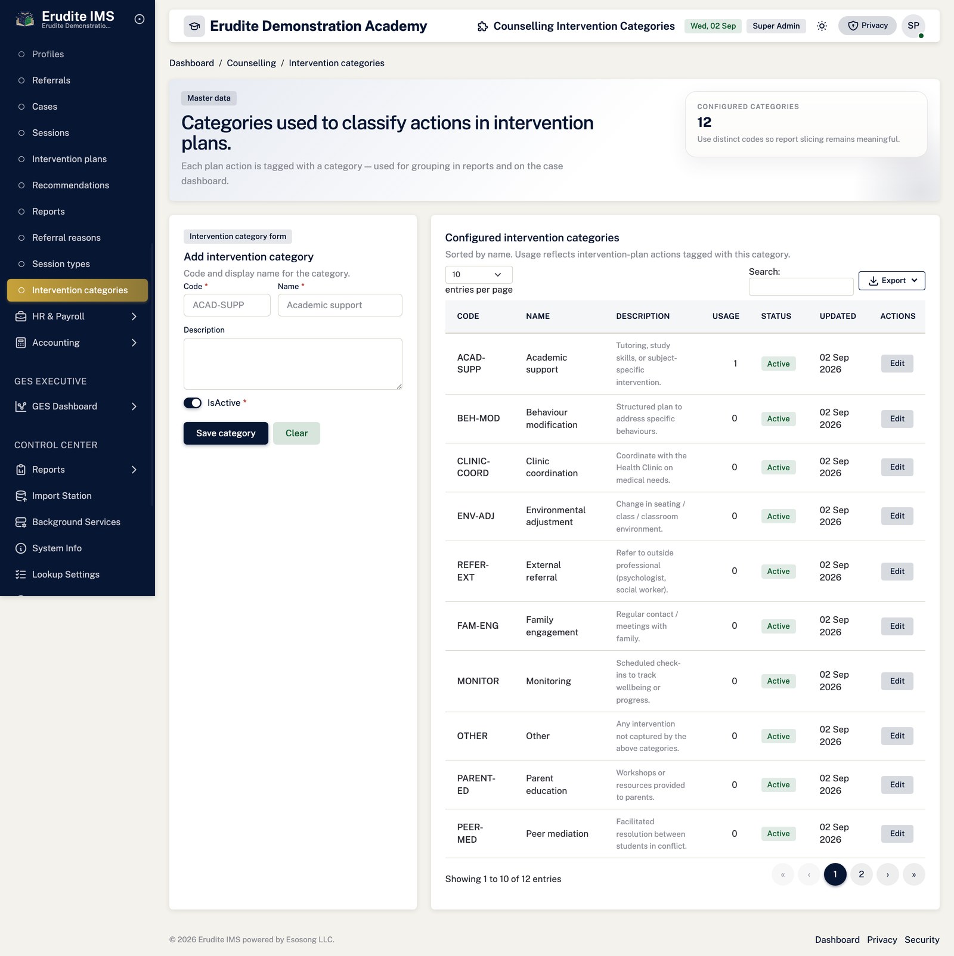
Task: Collapse sidebar with the circle toggle icon
Action: click(140, 19)
